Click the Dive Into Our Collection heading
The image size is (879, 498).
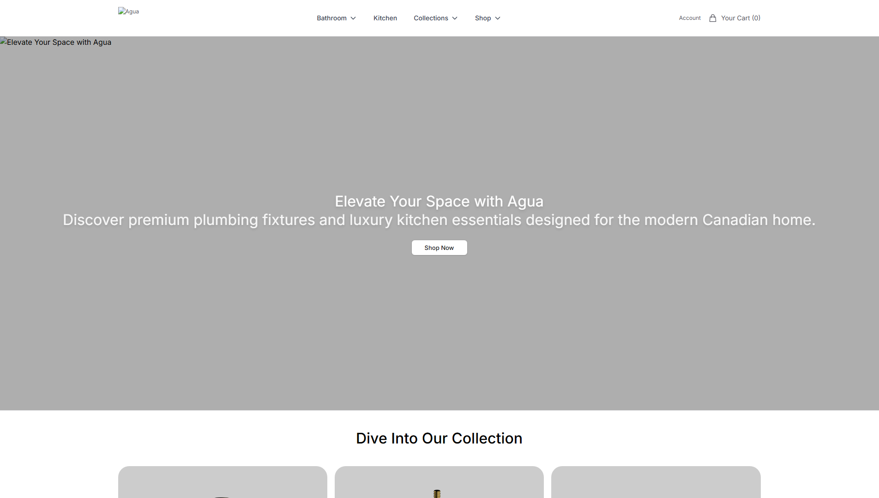[439, 438]
